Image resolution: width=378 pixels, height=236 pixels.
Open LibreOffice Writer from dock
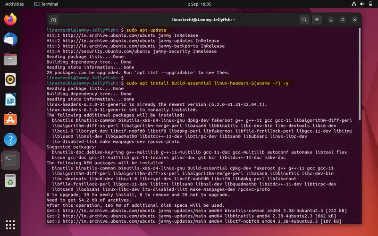point(10,100)
